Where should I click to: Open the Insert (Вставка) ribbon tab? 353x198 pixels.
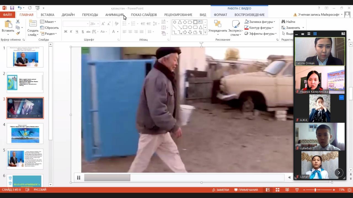tap(47, 15)
